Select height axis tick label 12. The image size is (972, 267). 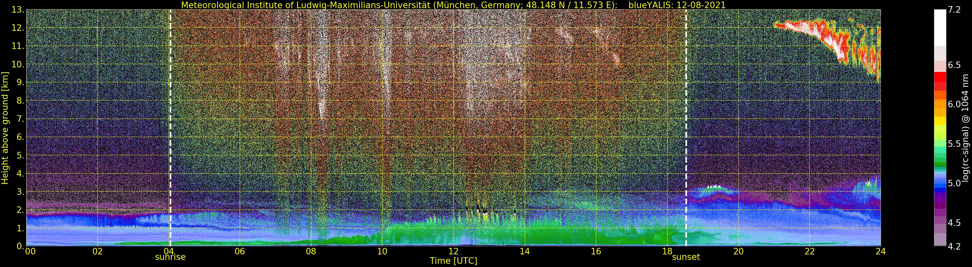click(18, 28)
